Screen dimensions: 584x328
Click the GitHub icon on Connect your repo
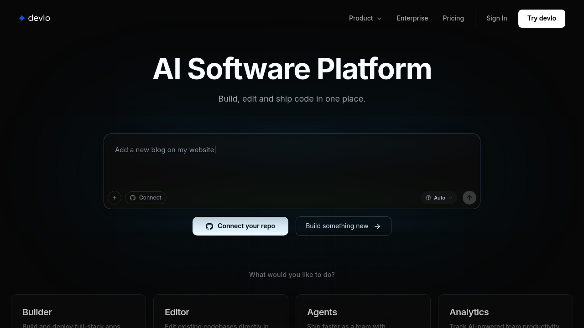point(209,226)
